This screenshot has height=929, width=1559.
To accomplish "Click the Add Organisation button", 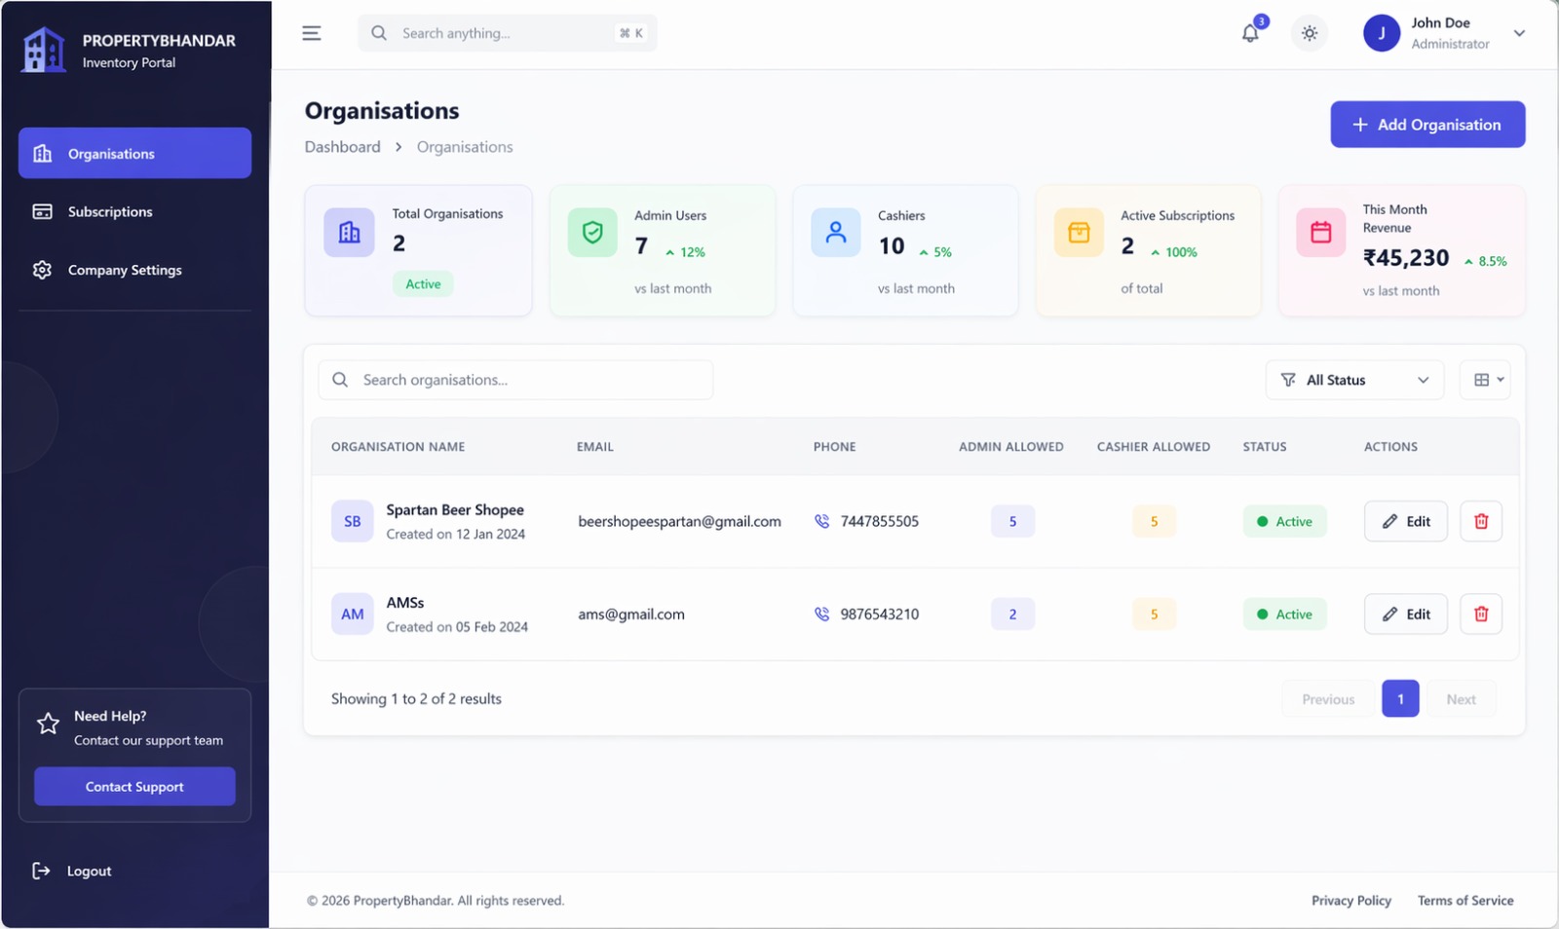I will tap(1427, 125).
